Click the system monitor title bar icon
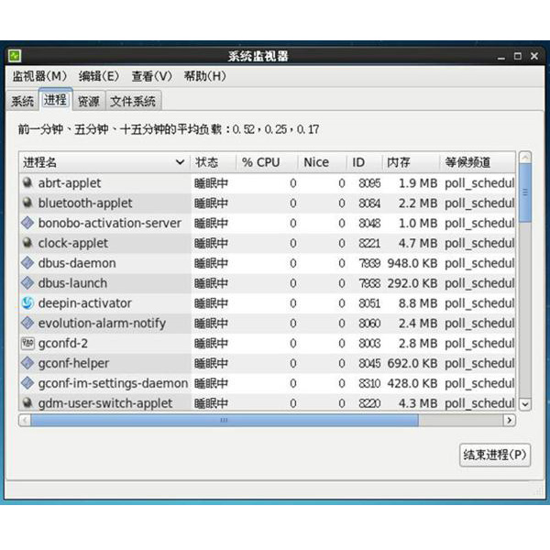 (16, 56)
